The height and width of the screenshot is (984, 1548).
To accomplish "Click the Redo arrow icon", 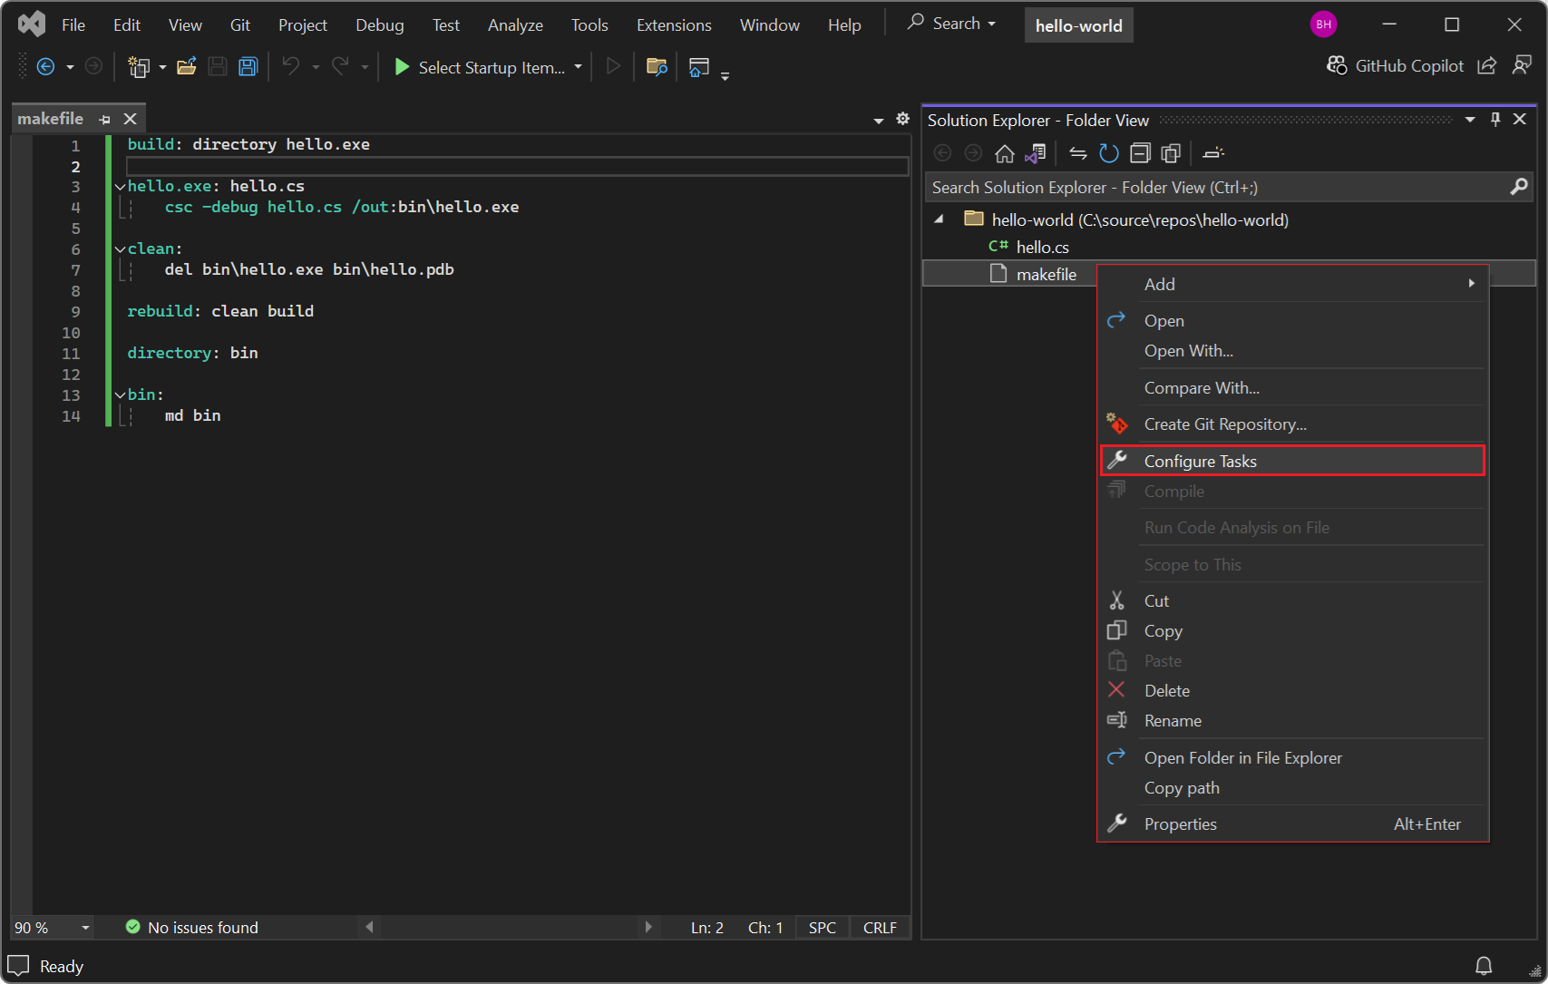I will tap(340, 66).
